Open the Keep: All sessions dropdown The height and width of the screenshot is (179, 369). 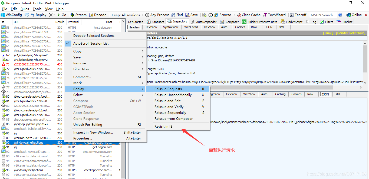tap(127, 15)
